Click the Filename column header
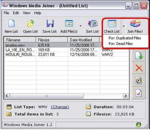 coord(20,40)
